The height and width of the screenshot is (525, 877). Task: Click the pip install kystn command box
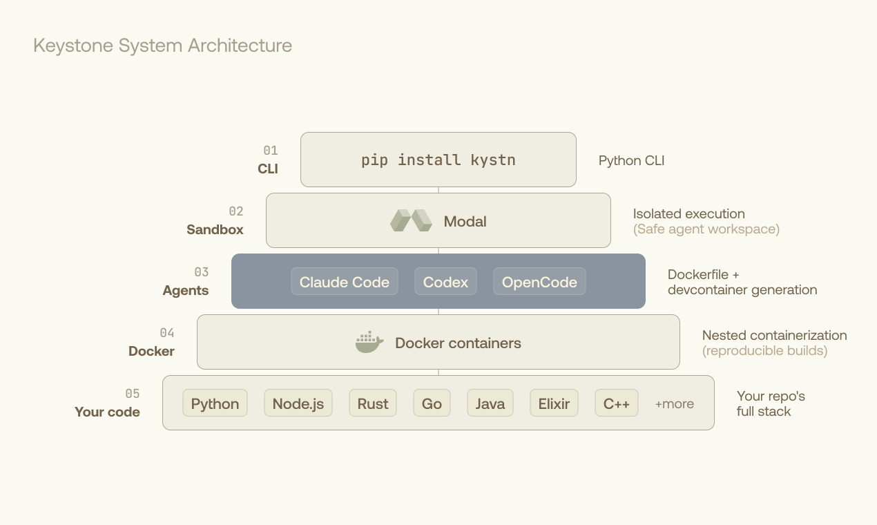438,160
